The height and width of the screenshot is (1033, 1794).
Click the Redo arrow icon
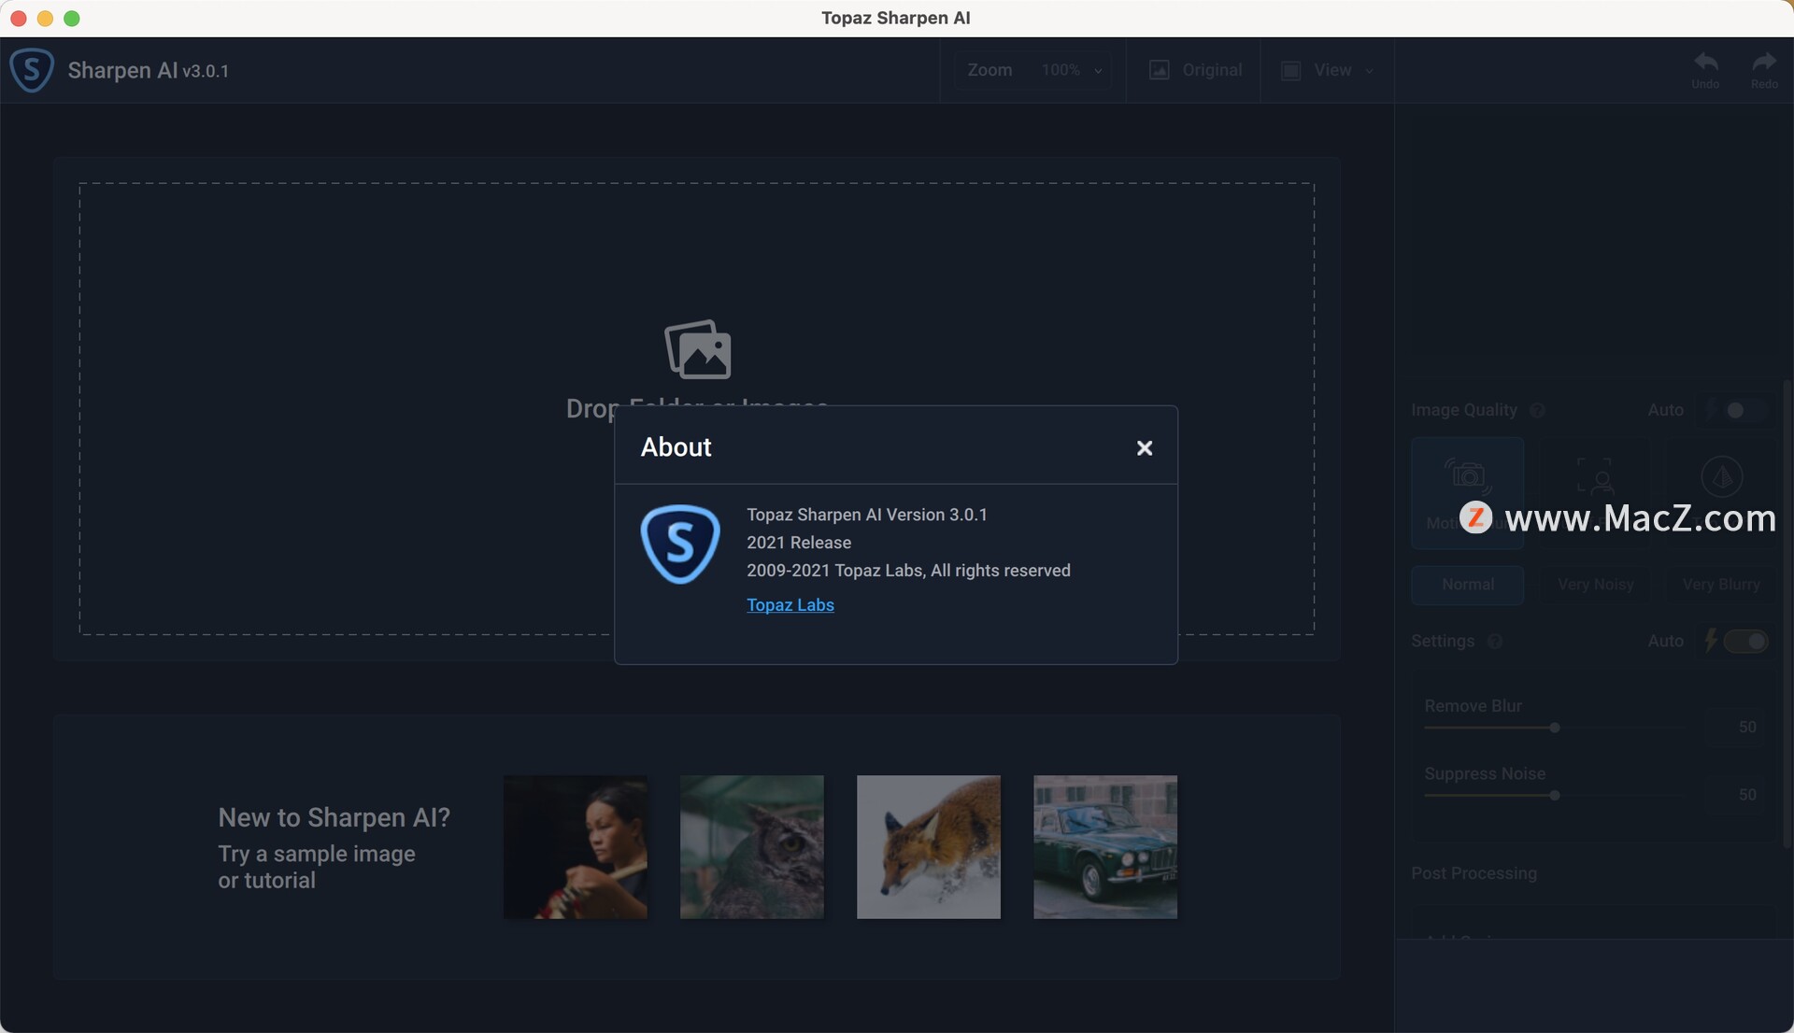[x=1764, y=63]
